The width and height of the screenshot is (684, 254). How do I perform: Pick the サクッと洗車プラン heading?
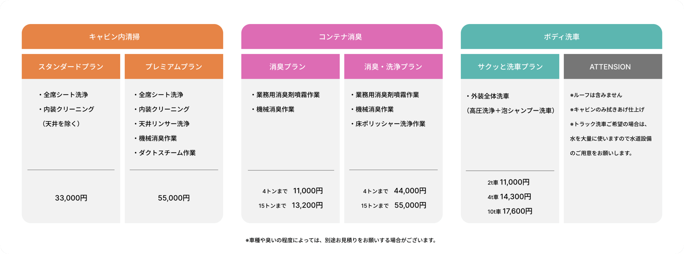510,67
